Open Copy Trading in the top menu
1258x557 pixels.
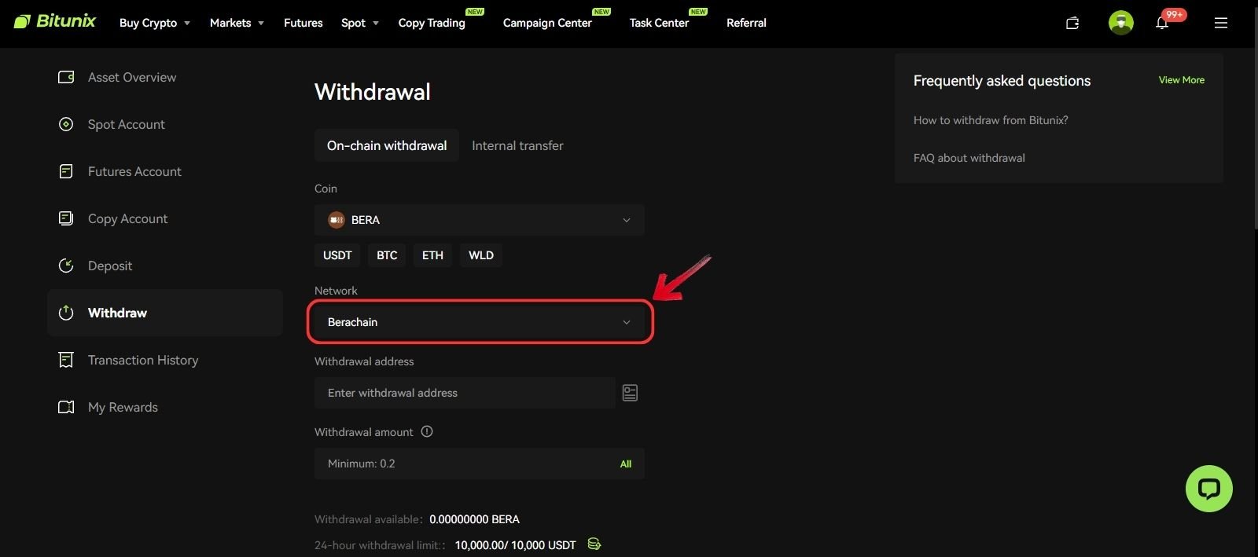(432, 23)
